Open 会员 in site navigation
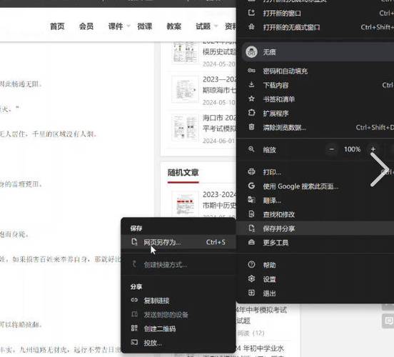The width and height of the screenshot is (394, 357). [x=86, y=26]
